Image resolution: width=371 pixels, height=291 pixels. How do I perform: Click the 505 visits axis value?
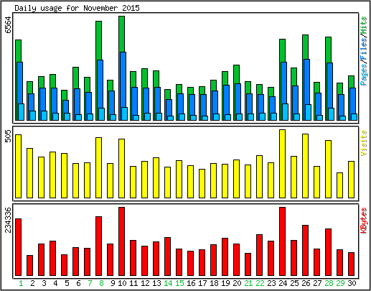point(9,136)
